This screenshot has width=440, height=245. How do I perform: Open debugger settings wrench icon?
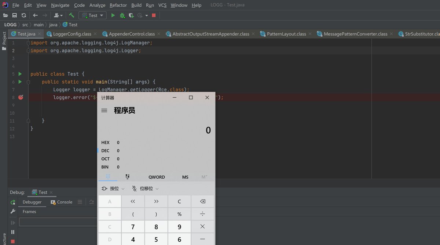click(x=13, y=212)
